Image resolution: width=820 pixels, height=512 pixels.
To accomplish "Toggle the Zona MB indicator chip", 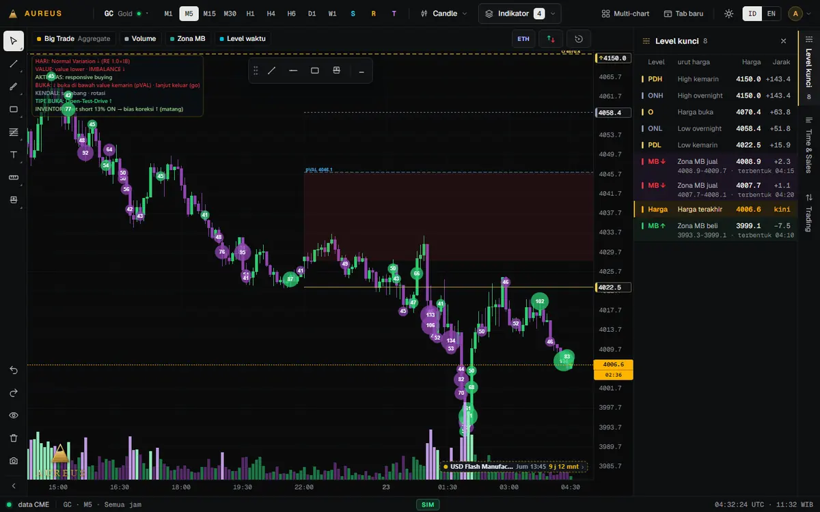I will point(187,39).
